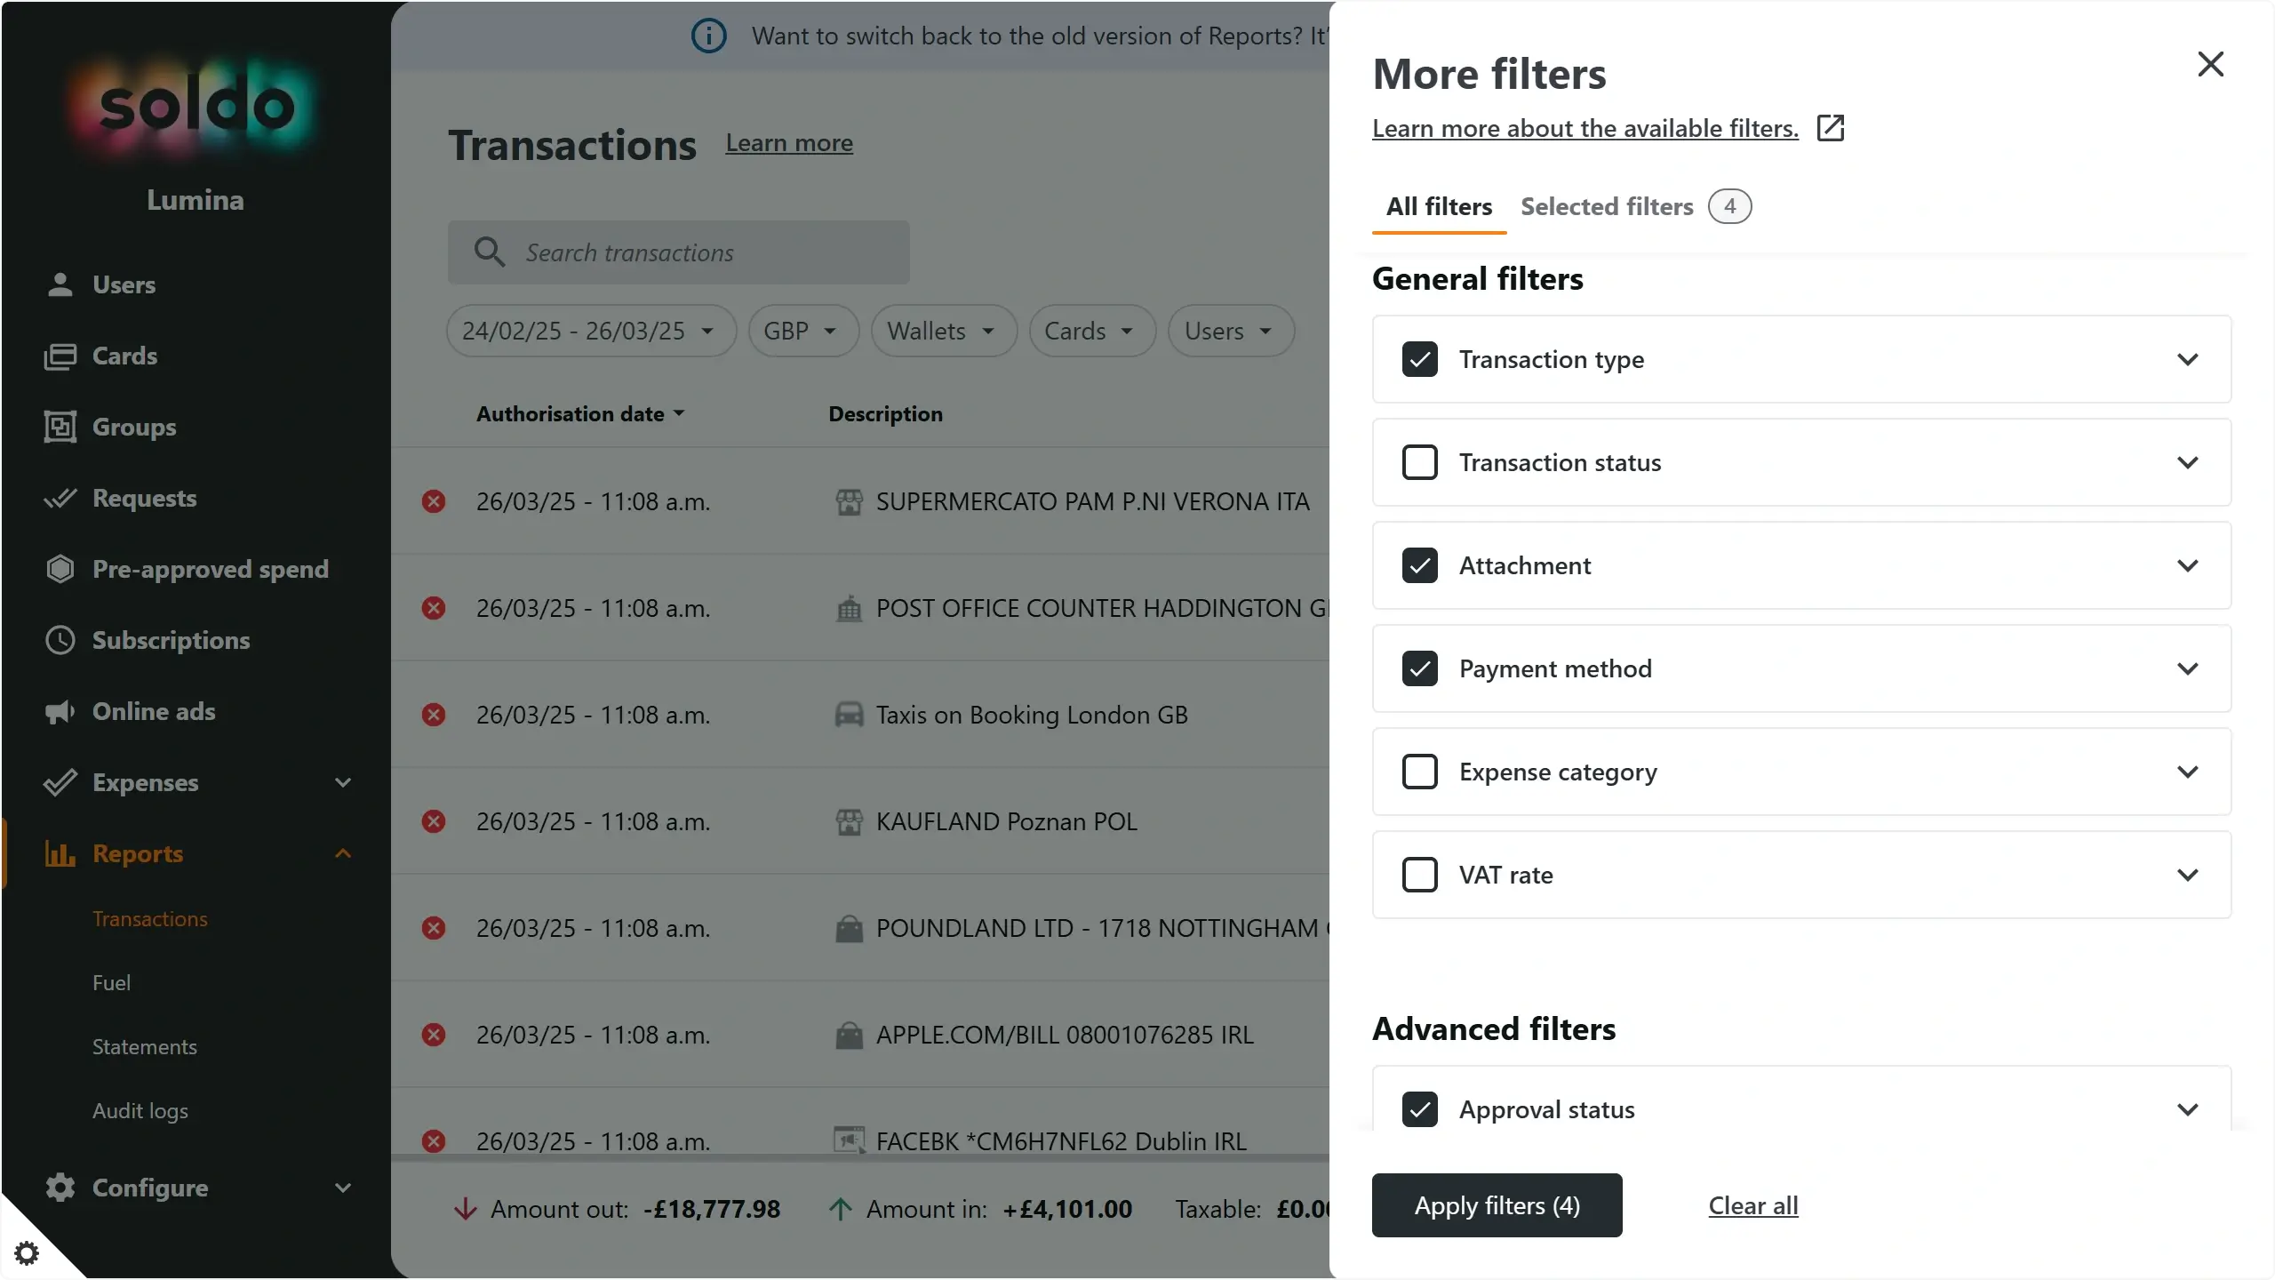Enable the Transaction status checkbox
Viewport: 2275px width, 1280px height.
coord(1419,461)
